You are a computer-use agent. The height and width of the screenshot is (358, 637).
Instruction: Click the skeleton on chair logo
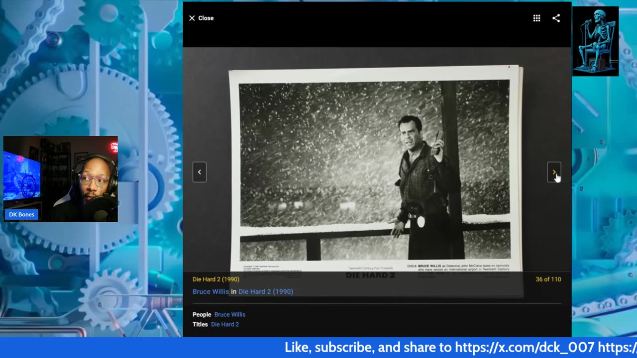(x=595, y=41)
